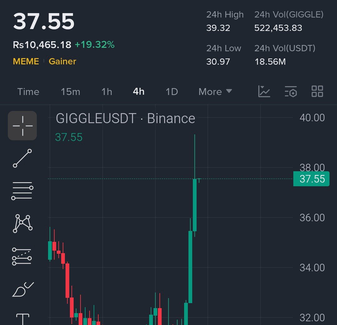Tap the Rs10,465.18 converted price
This screenshot has height=325, width=337.
pyautogui.click(x=42, y=45)
